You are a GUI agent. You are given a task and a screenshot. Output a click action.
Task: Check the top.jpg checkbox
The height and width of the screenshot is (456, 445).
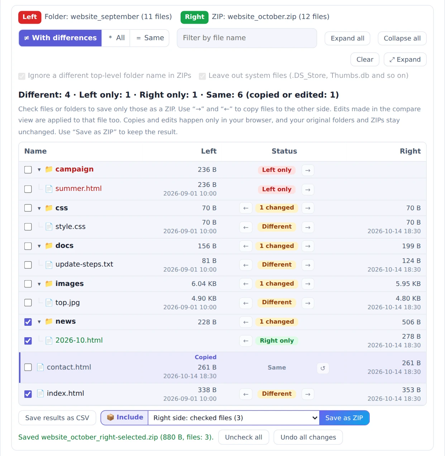tap(28, 303)
